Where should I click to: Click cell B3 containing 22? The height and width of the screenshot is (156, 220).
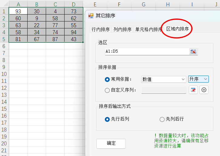click(37, 25)
